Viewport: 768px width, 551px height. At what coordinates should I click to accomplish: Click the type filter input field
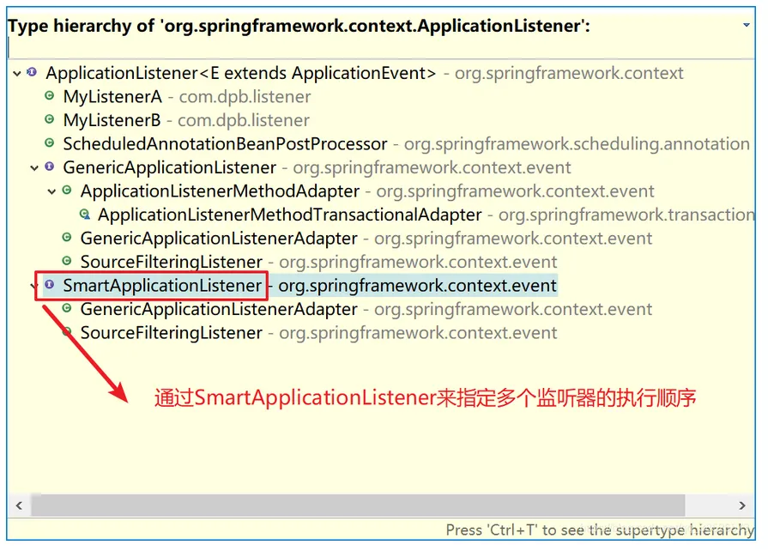tap(378, 48)
